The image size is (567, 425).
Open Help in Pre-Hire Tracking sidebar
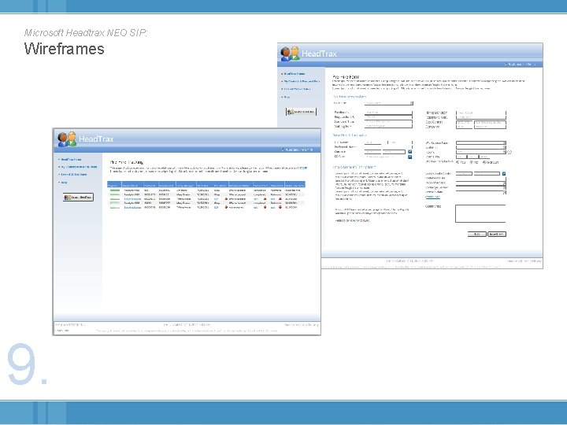click(64, 183)
